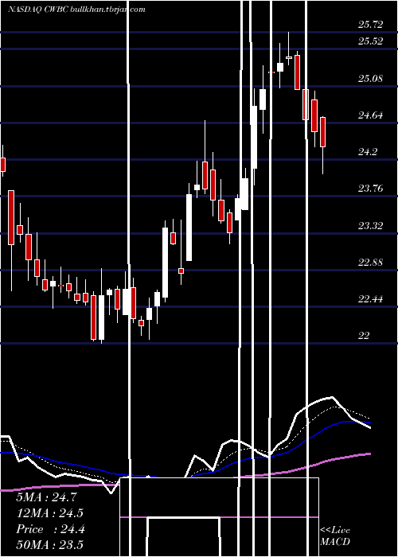Click the 22 price level label

pyautogui.click(x=364, y=335)
